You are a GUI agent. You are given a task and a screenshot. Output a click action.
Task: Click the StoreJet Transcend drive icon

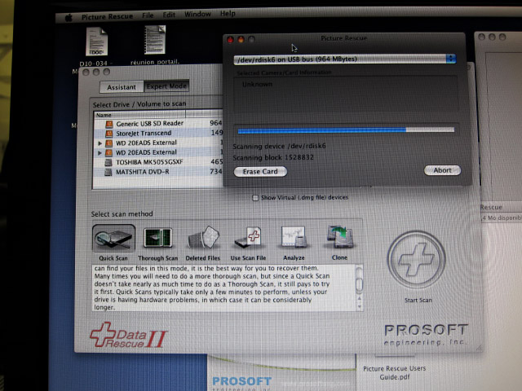pyautogui.click(x=108, y=134)
